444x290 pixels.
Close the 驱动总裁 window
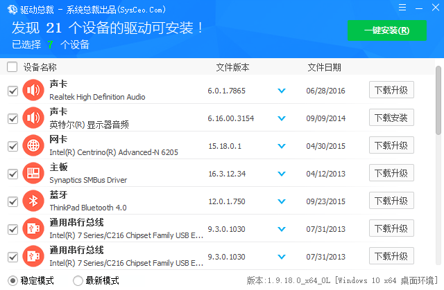pyautogui.click(x=436, y=8)
